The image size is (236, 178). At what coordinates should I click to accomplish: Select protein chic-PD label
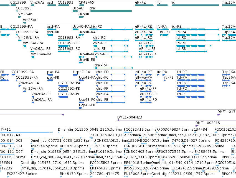click(x=103, y=72)
